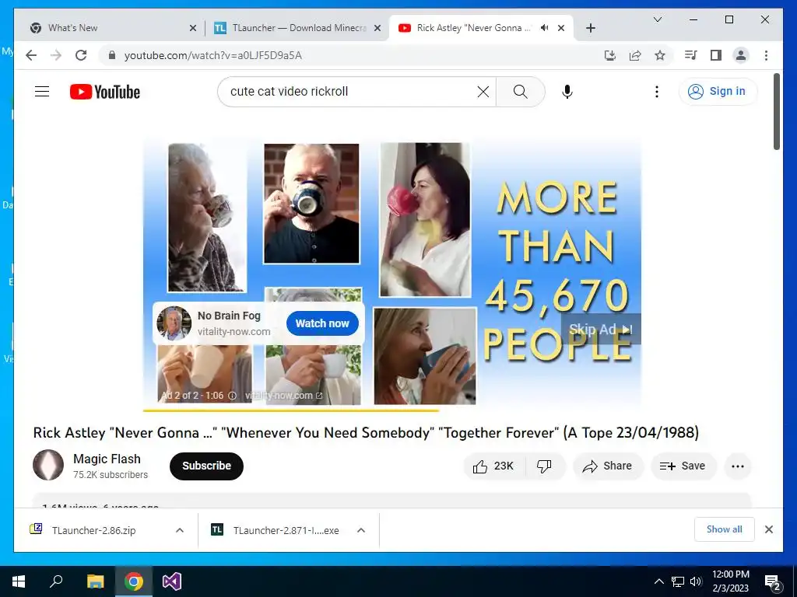Go back in Chrome
Image resolution: width=797 pixels, height=597 pixels.
[31, 55]
